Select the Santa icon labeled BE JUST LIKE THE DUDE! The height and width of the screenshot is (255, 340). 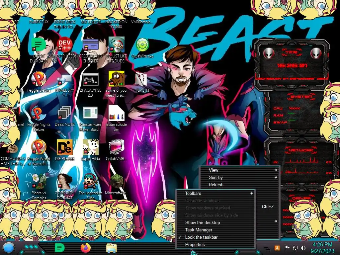pos(117,45)
